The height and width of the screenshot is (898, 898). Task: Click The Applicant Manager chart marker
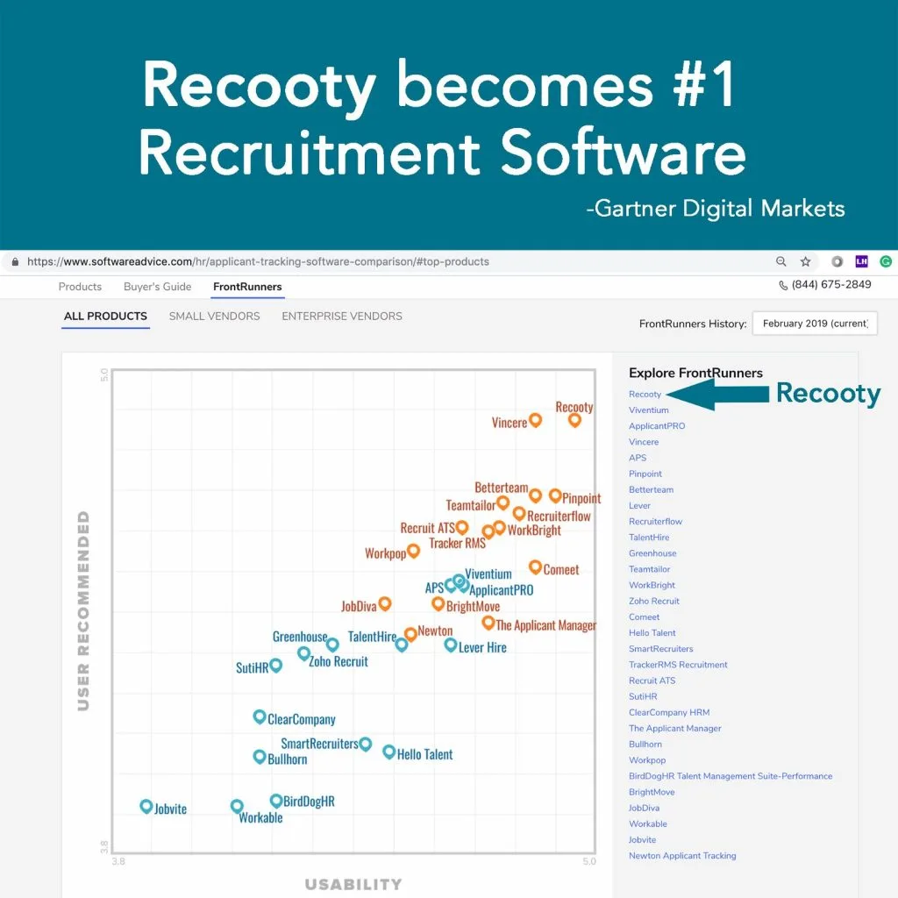(488, 623)
